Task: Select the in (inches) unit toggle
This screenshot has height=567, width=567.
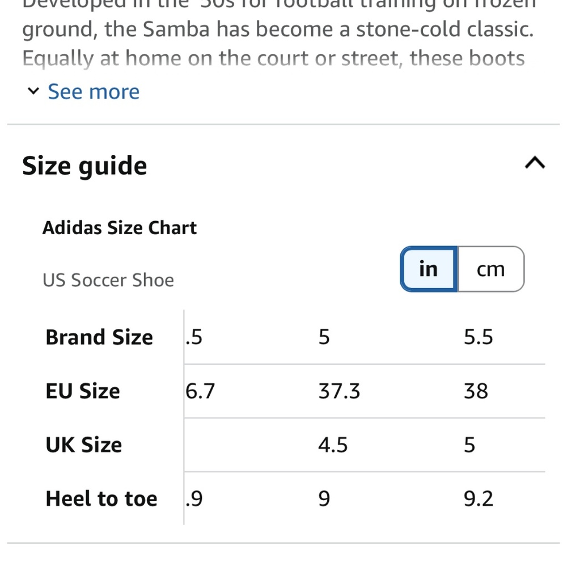Action: 429,269
